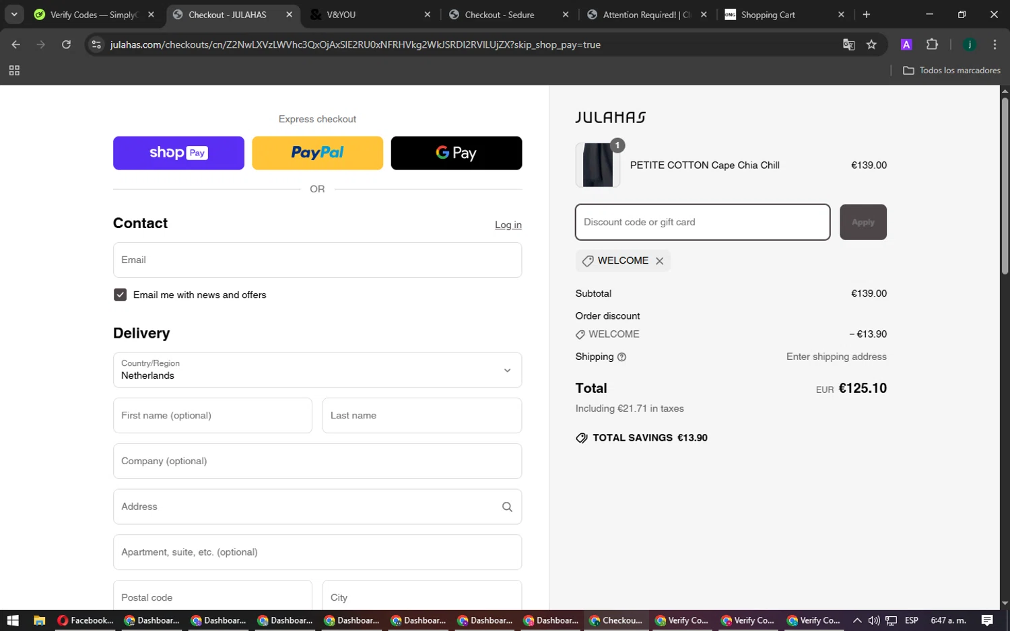Screen dimensions: 1010x631
Task: Open notification center icon
Action: point(987,620)
